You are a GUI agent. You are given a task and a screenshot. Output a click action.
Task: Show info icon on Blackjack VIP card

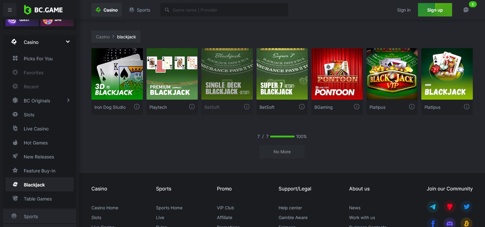(412, 107)
